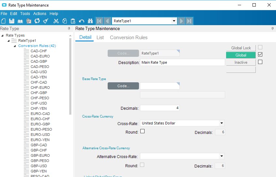This screenshot has width=276, height=177.
Task: Switch to the List tab
Action: click(x=100, y=38)
